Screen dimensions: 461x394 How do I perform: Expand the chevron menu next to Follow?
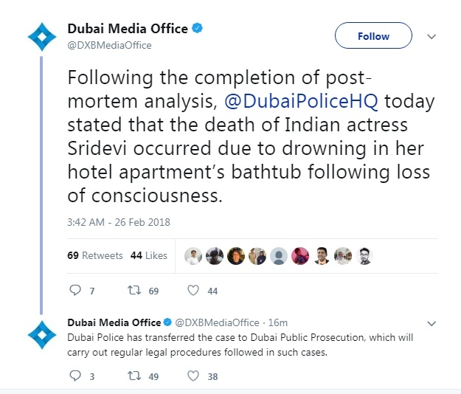pos(431,37)
